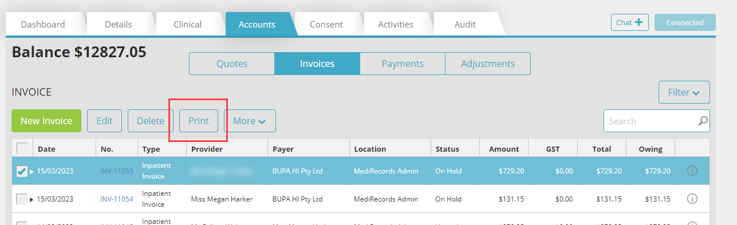This screenshot has width=737, height=225.
Task: Open the More dropdown menu
Action: click(x=250, y=121)
